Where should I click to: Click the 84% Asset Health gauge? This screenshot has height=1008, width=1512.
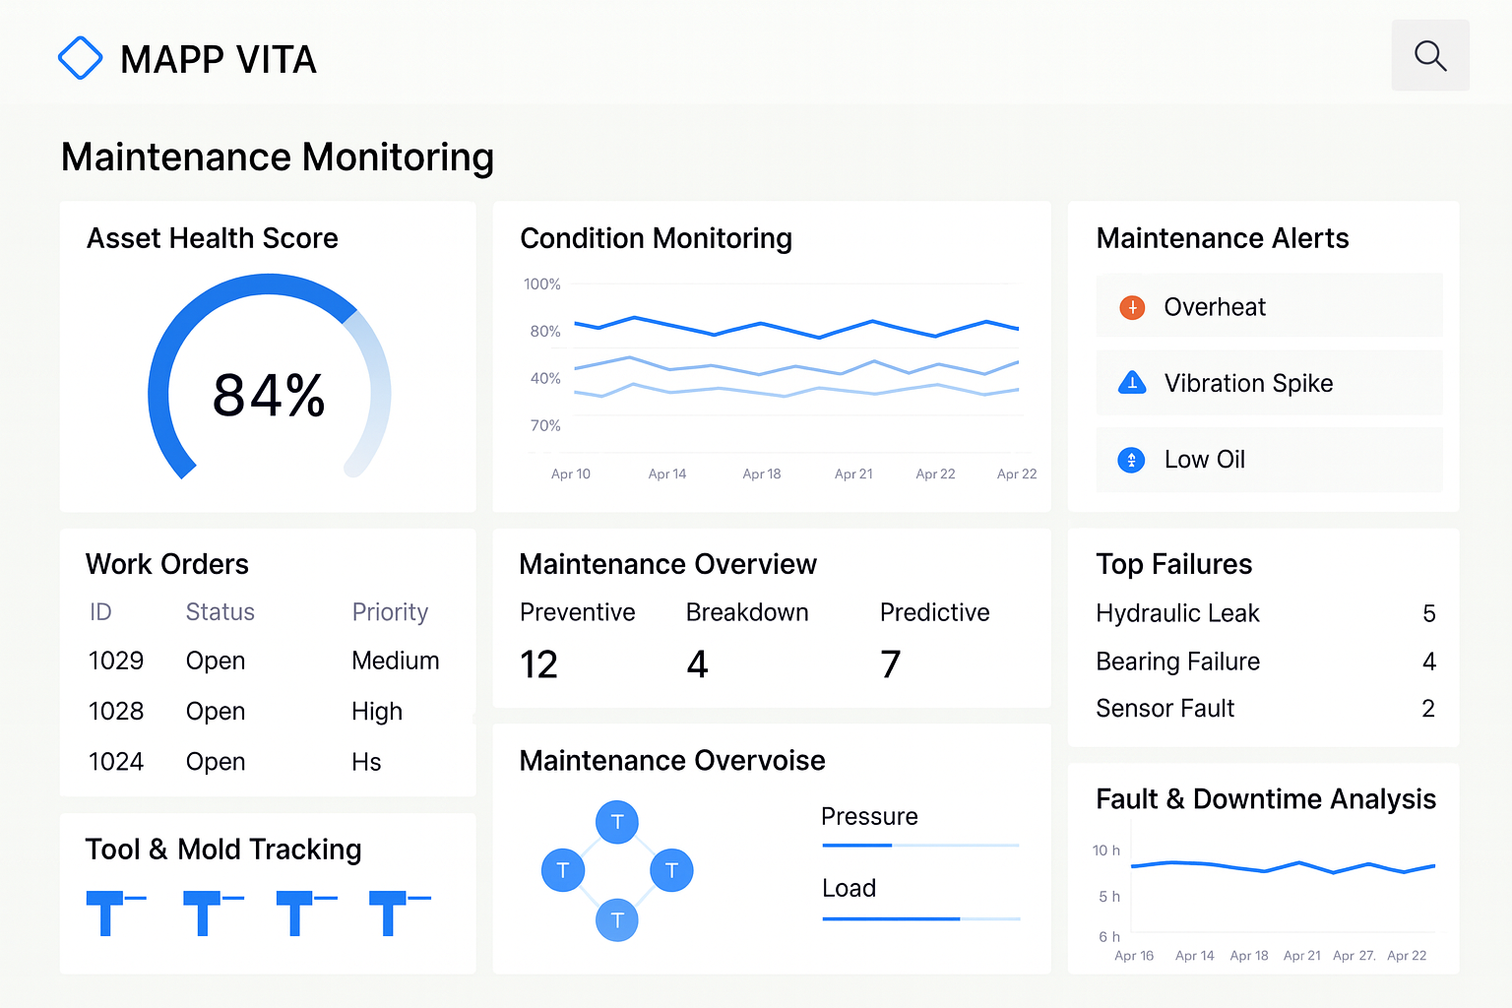[269, 394]
